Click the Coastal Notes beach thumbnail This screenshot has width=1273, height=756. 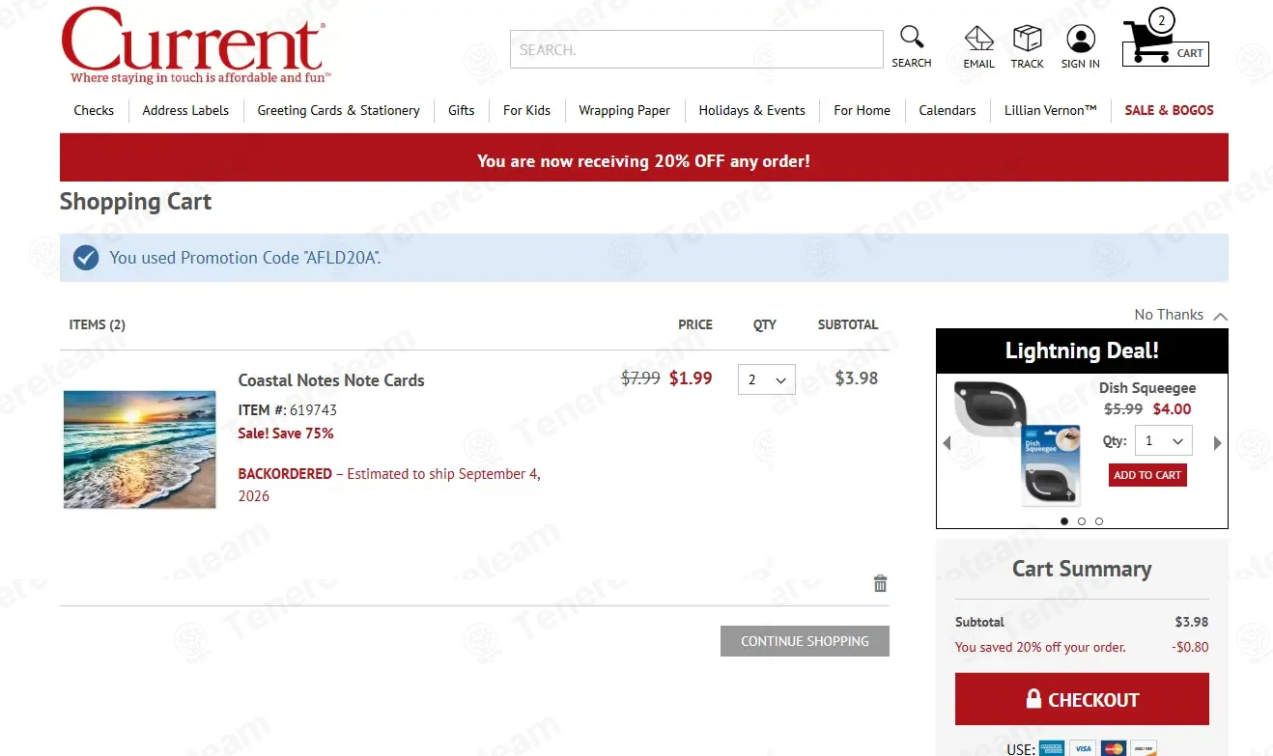point(140,449)
